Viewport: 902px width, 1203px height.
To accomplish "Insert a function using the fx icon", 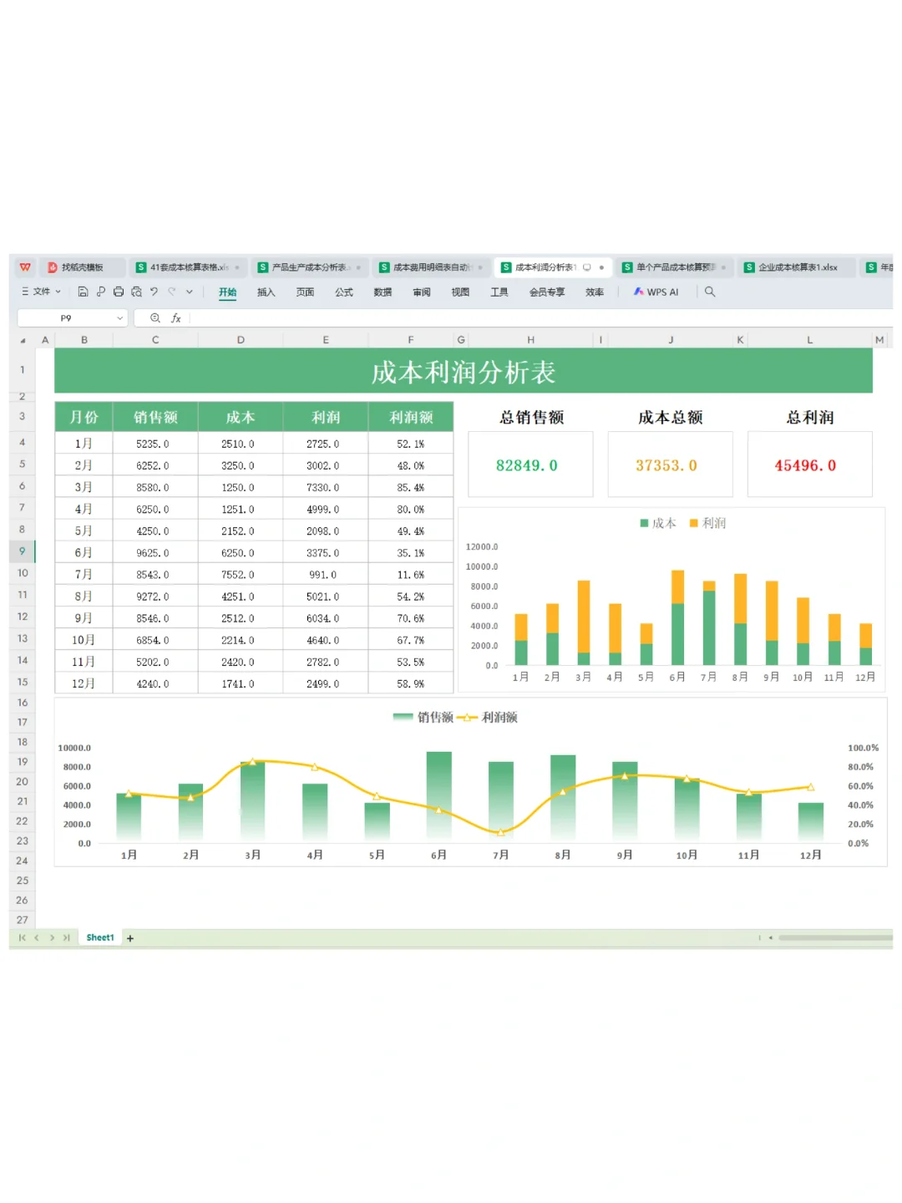I will (x=175, y=317).
